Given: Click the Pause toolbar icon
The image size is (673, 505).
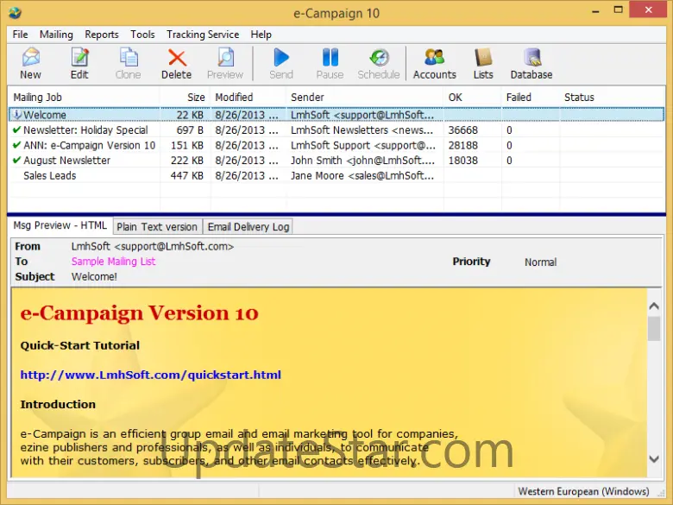Looking at the screenshot, I should [330, 64].
